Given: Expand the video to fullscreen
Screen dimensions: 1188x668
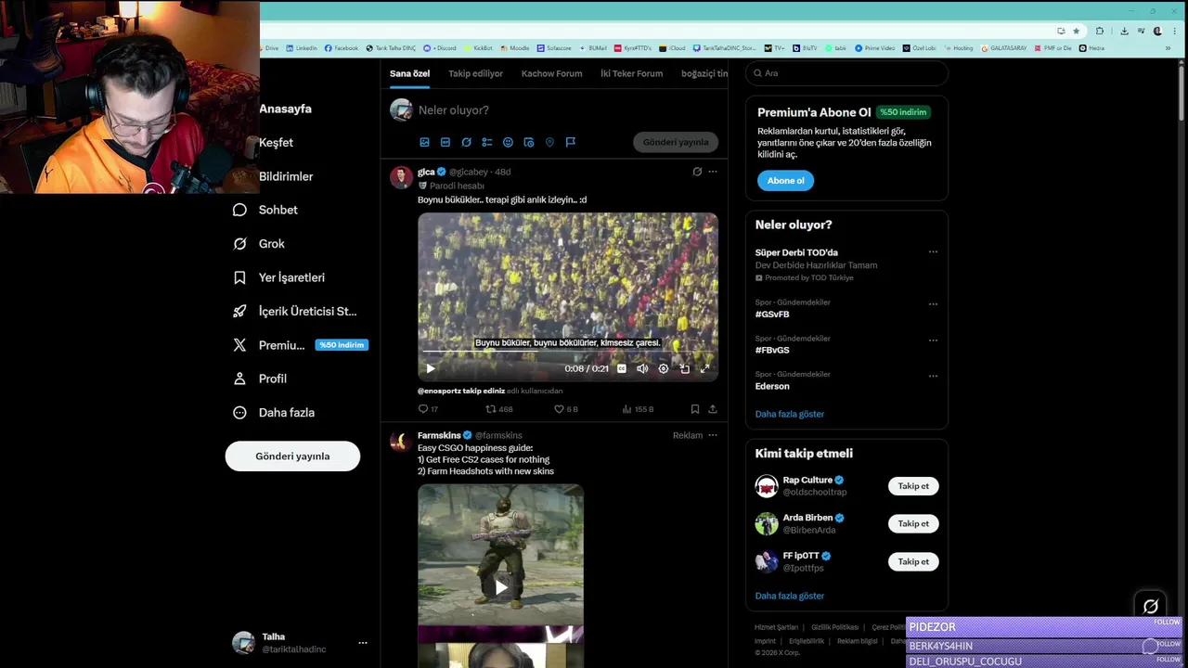Looking at the screenshot, I should [704, 368].
